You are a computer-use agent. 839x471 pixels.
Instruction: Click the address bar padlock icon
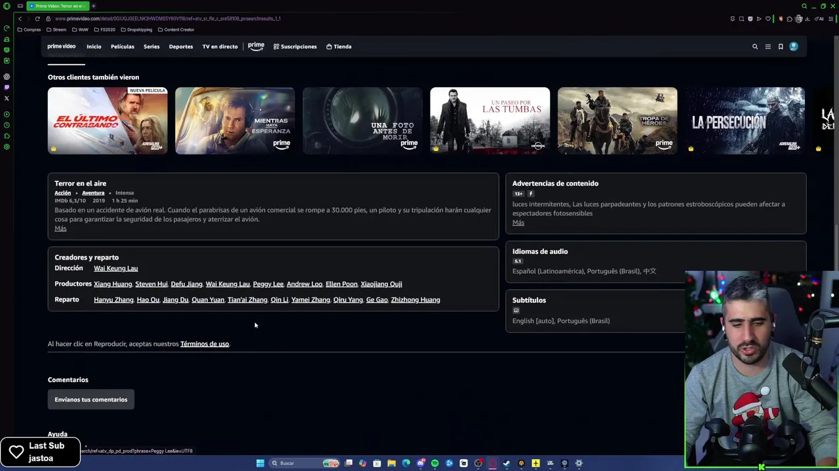click(x=49, y=18)
